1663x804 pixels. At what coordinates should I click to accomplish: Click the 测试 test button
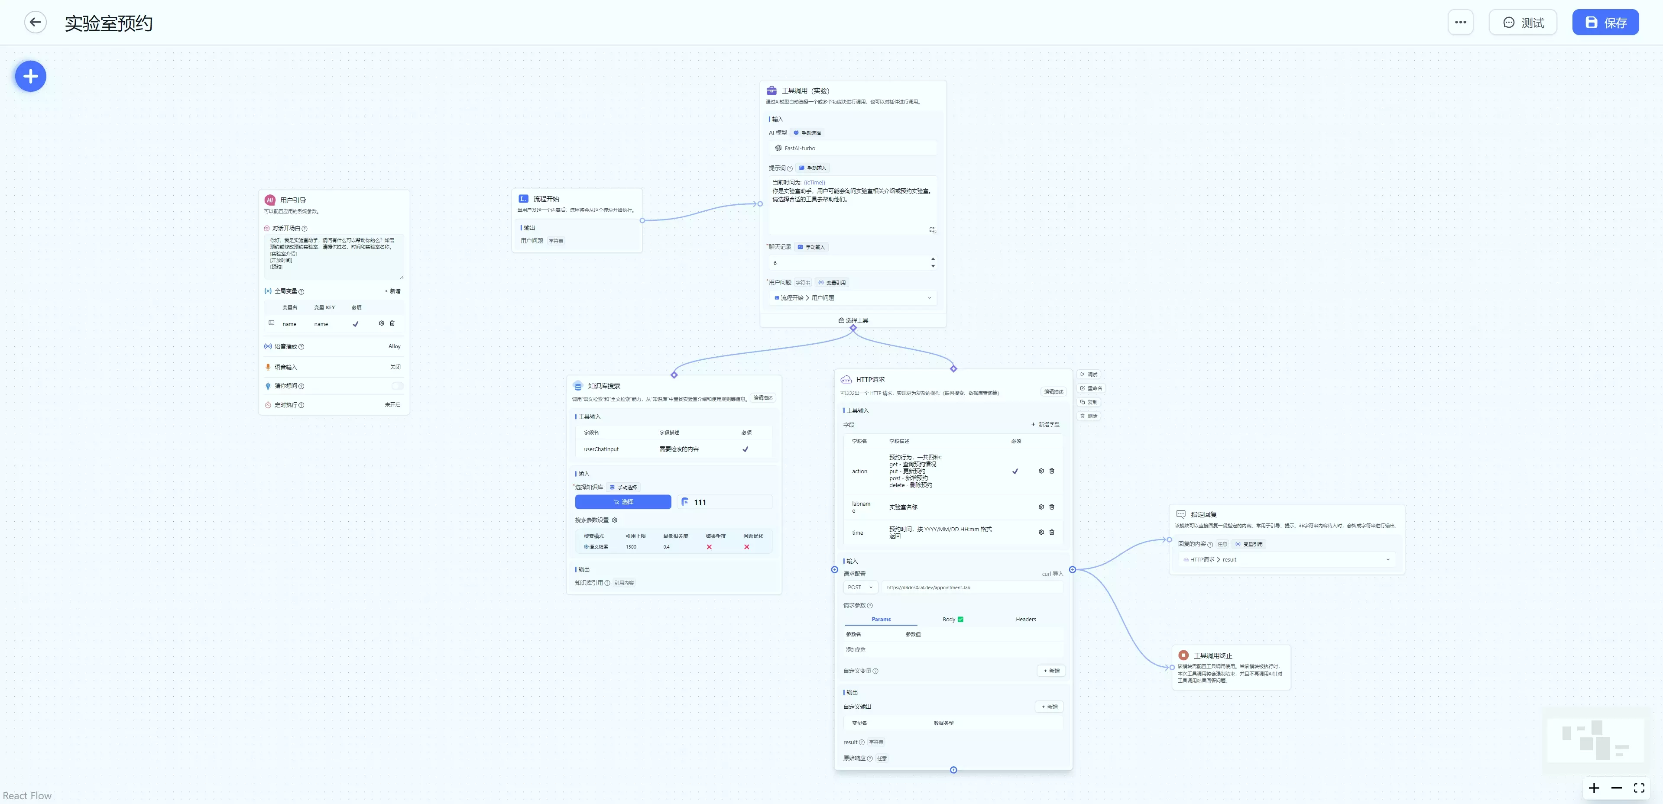(1522, 23)
